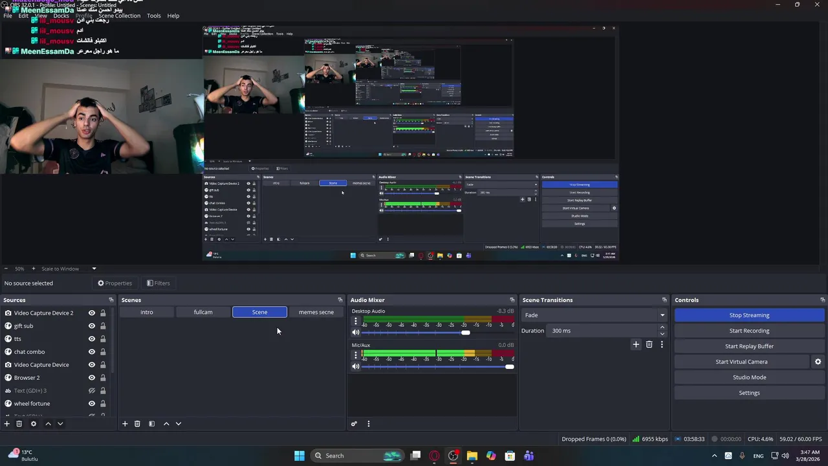This screenshot has height=466, width=828.
Task: Unlock the Browser 2 source
Action: coord(103,378)
